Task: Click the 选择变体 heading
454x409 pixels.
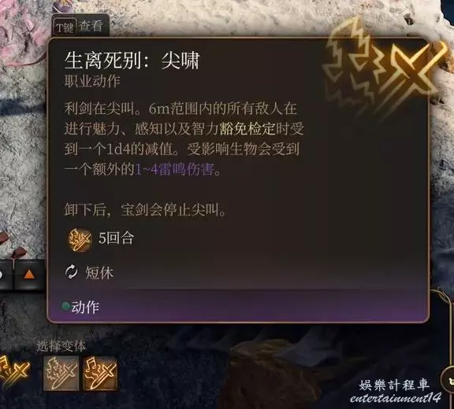Action: click(x=61, y=346)
